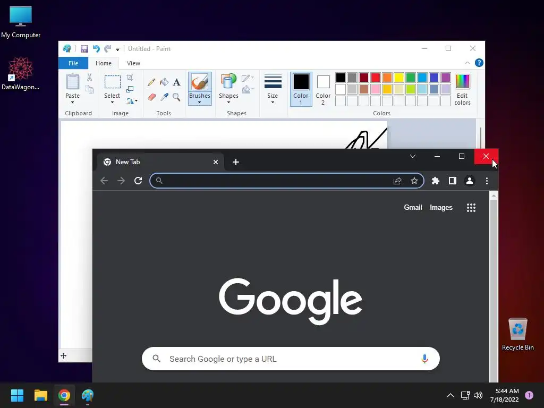The width and height of the screenshot is (544, 408).
Task: Open the Chrome profile avatar
Action: 470,181
